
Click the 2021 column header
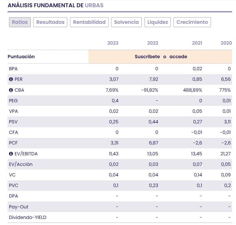coord(197,43)
